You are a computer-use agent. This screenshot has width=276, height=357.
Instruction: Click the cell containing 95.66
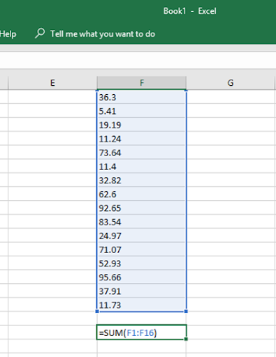[142, 277]
